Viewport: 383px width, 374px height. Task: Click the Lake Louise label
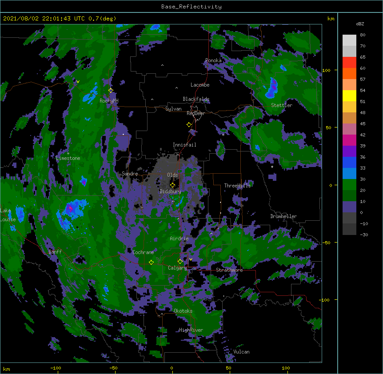click(8, 215)
